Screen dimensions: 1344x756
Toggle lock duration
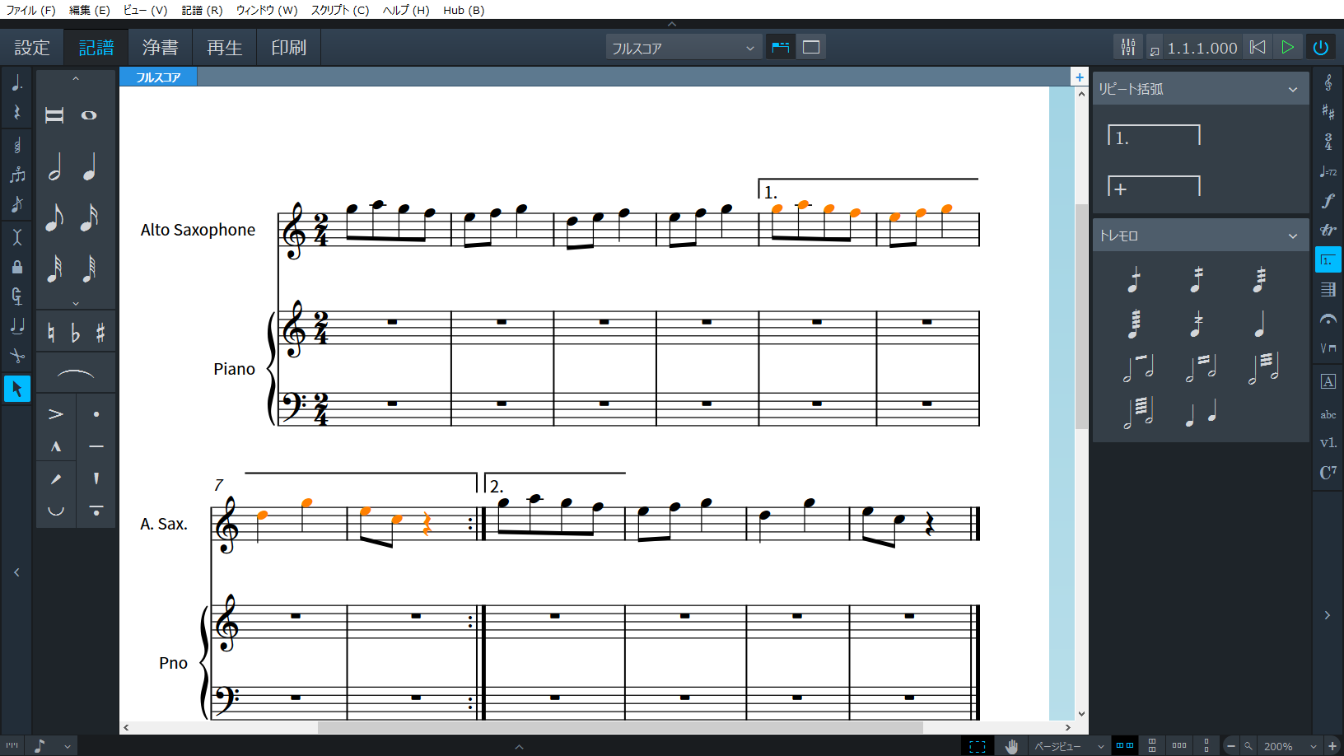pyautogui.click(x=16, y=267)
